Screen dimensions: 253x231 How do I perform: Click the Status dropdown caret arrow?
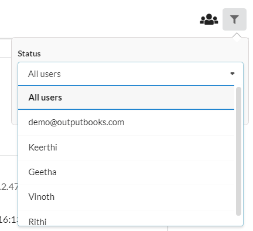click(233, 74)
